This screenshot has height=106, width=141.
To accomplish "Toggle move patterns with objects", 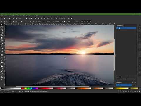I will pos(90,21).
